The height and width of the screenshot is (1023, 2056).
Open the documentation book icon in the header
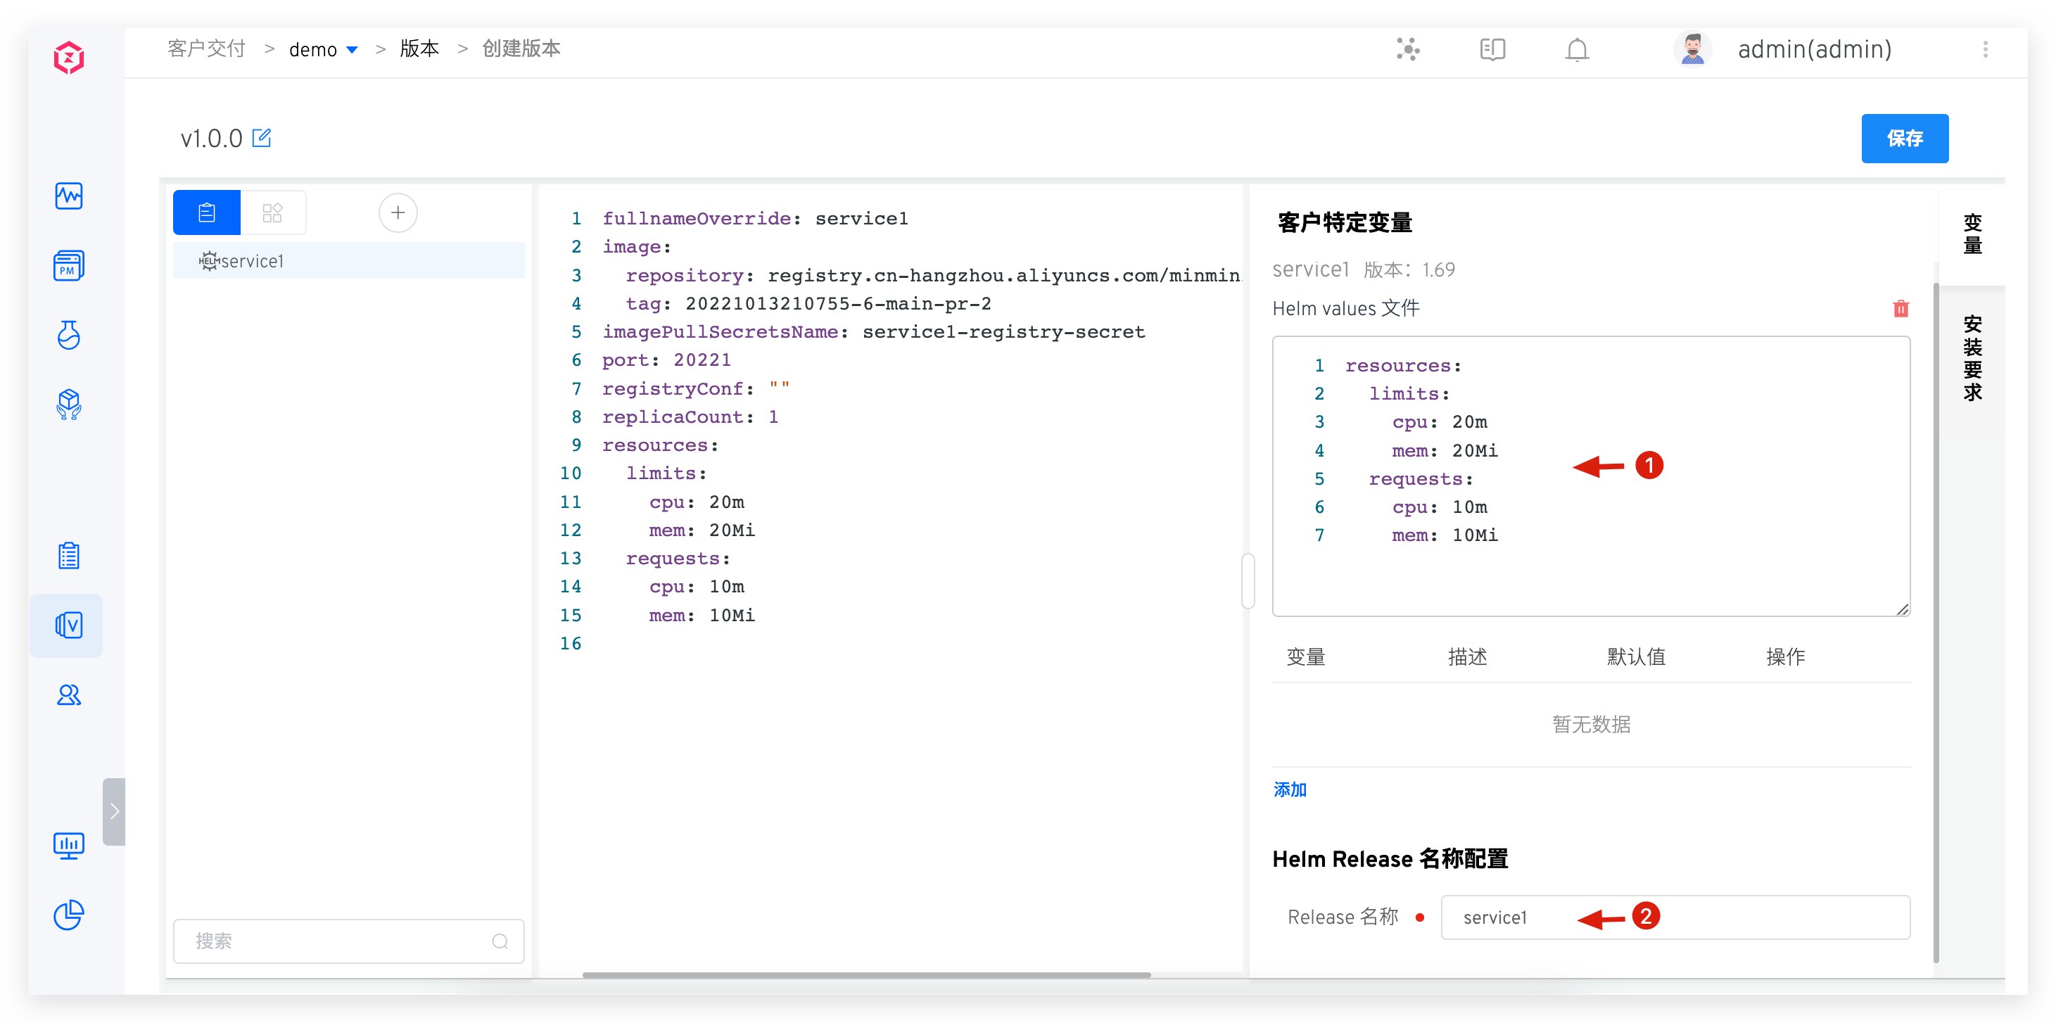[1492, 49]
